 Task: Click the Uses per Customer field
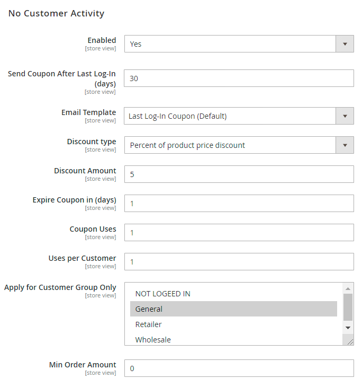[239, 261]
